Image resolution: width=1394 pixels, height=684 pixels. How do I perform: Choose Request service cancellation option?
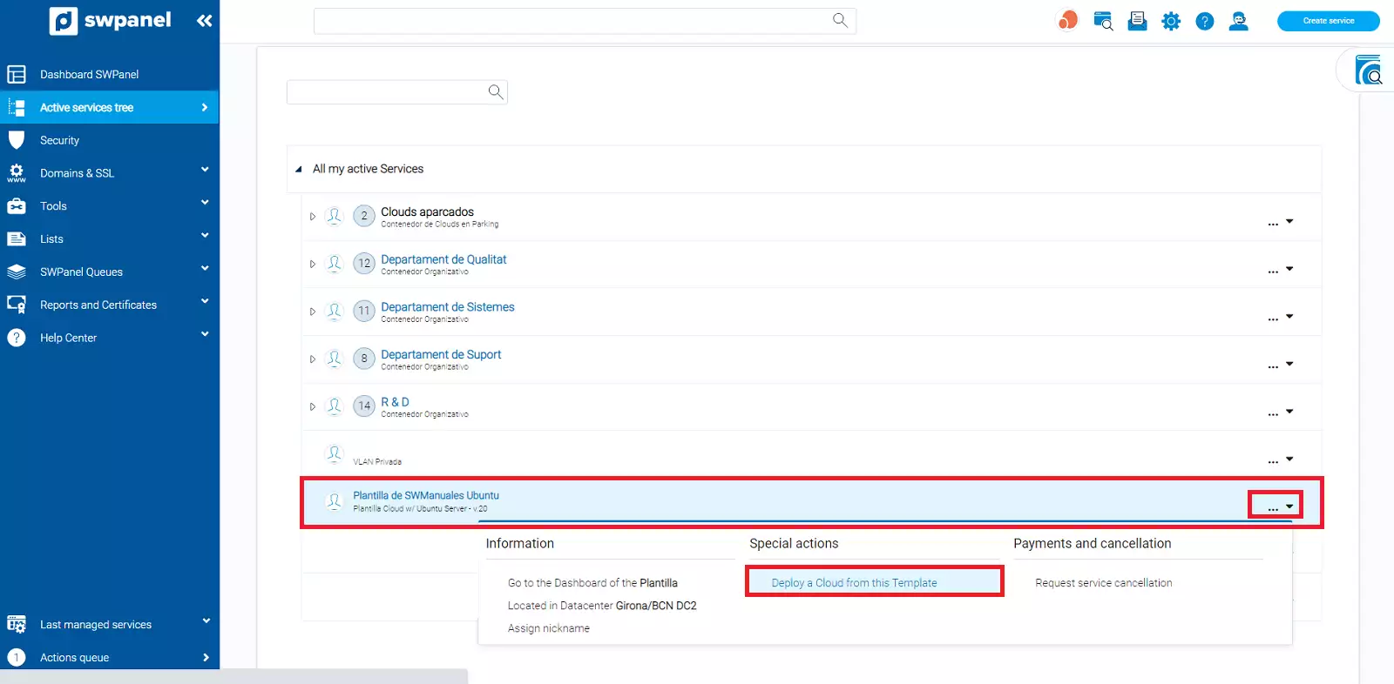tap(1103, 583)
